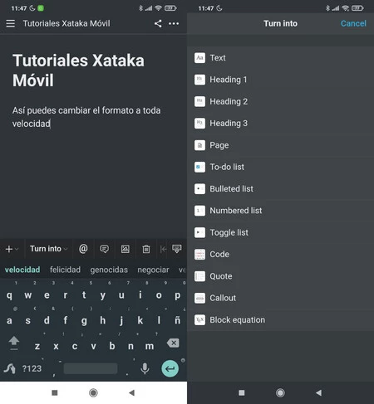This screenshot has height=404, width=374.
Task: Open the plus add-block dropdown
Action: point(12,249)
